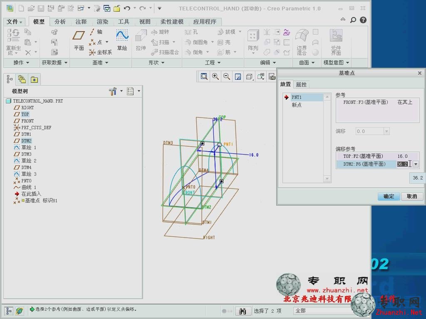The height and width of the screenshot is (319, 426).
Task: Click the Round (倒圆角) tool
Action: pyautogui.click(x=196, y=42)
